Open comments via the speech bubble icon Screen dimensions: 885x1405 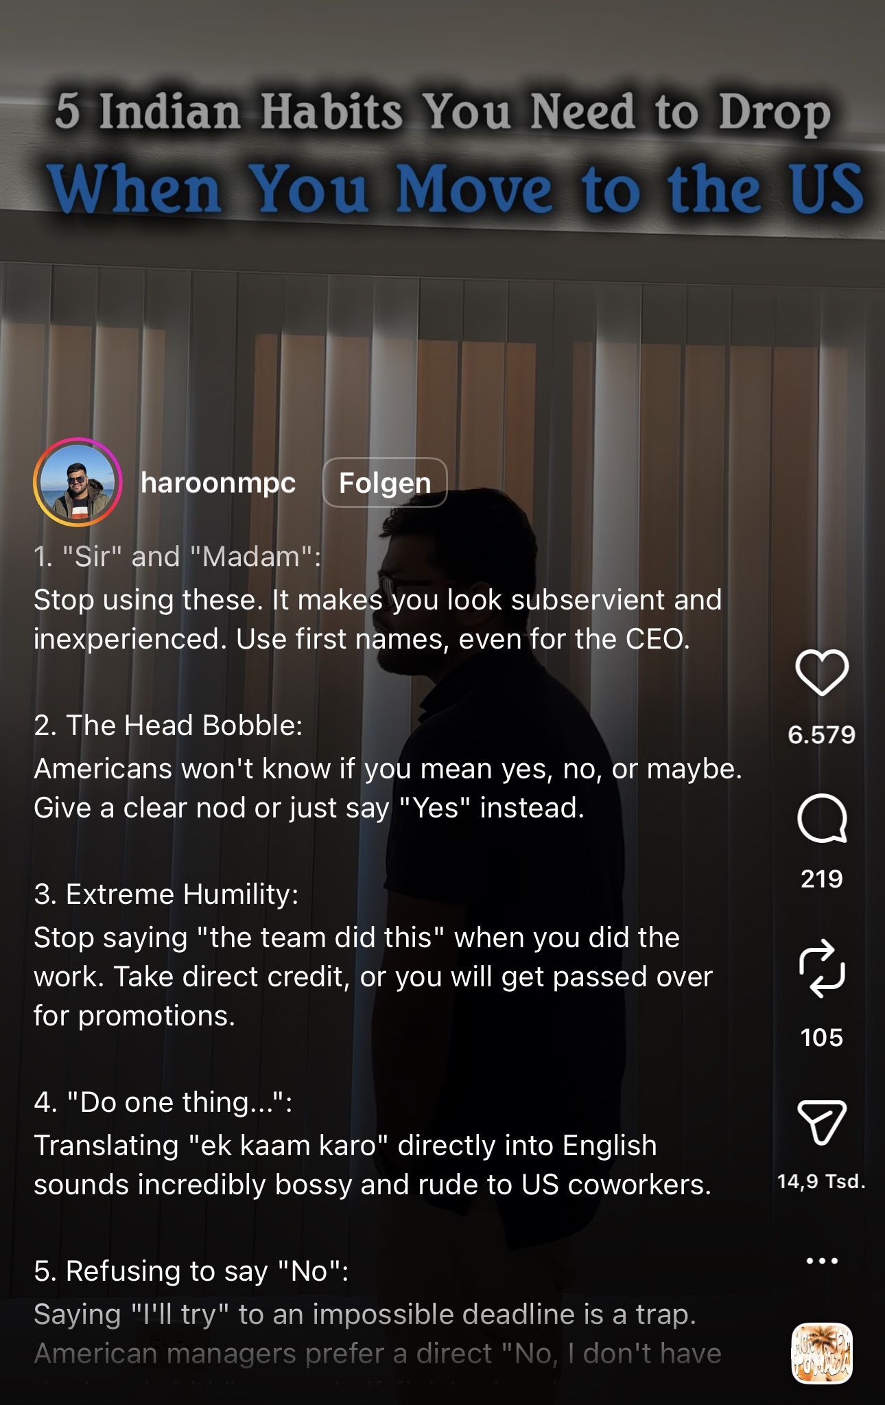tap(822, 818)
